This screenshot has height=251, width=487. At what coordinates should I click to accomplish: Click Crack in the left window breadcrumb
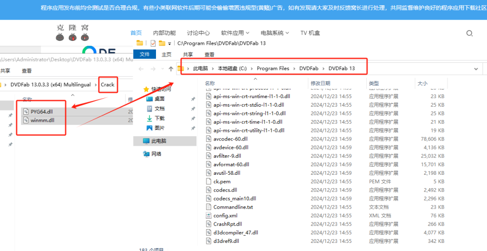pos(108,85)
